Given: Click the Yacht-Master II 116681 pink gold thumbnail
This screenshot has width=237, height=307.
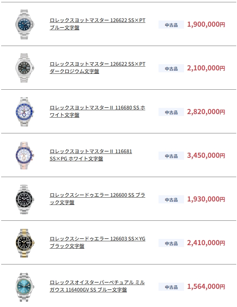Looking at the screenshot, I should coord(25,155).
